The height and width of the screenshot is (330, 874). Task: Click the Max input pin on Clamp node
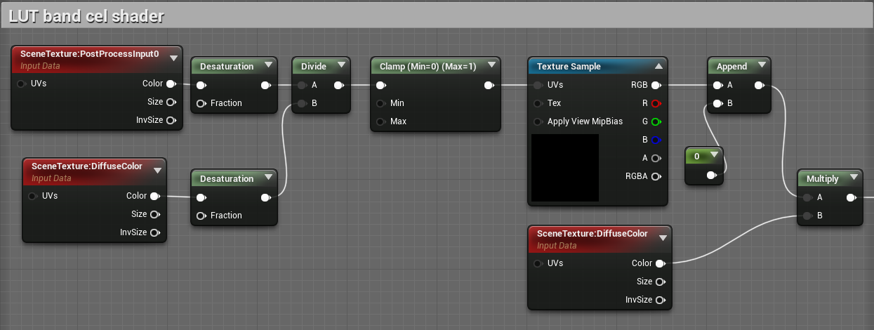[x=380, y=121]
